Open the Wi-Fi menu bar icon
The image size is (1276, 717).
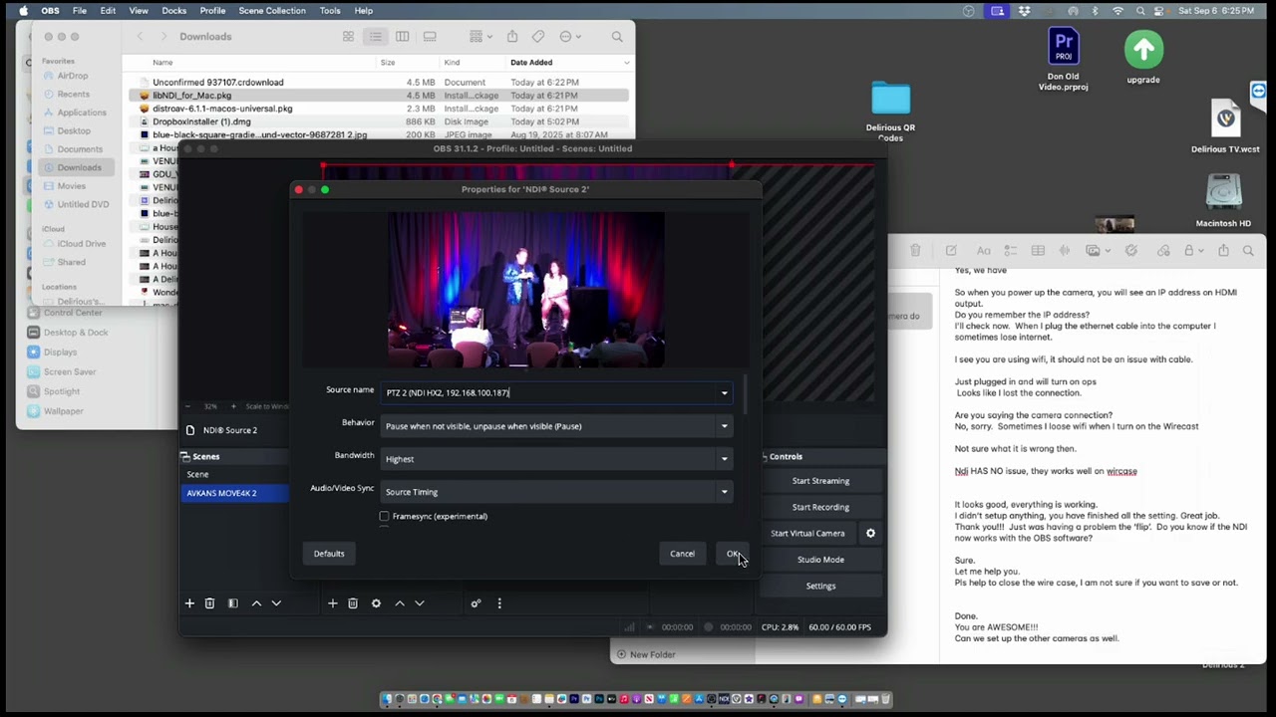coord(1117,11)
